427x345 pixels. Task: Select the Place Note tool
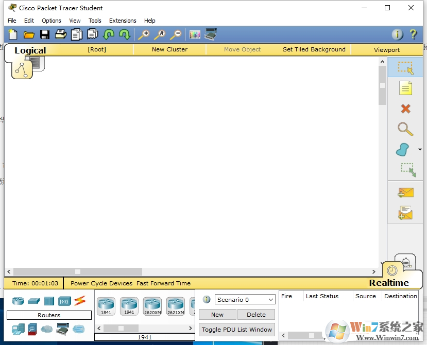tap(405, 88)
